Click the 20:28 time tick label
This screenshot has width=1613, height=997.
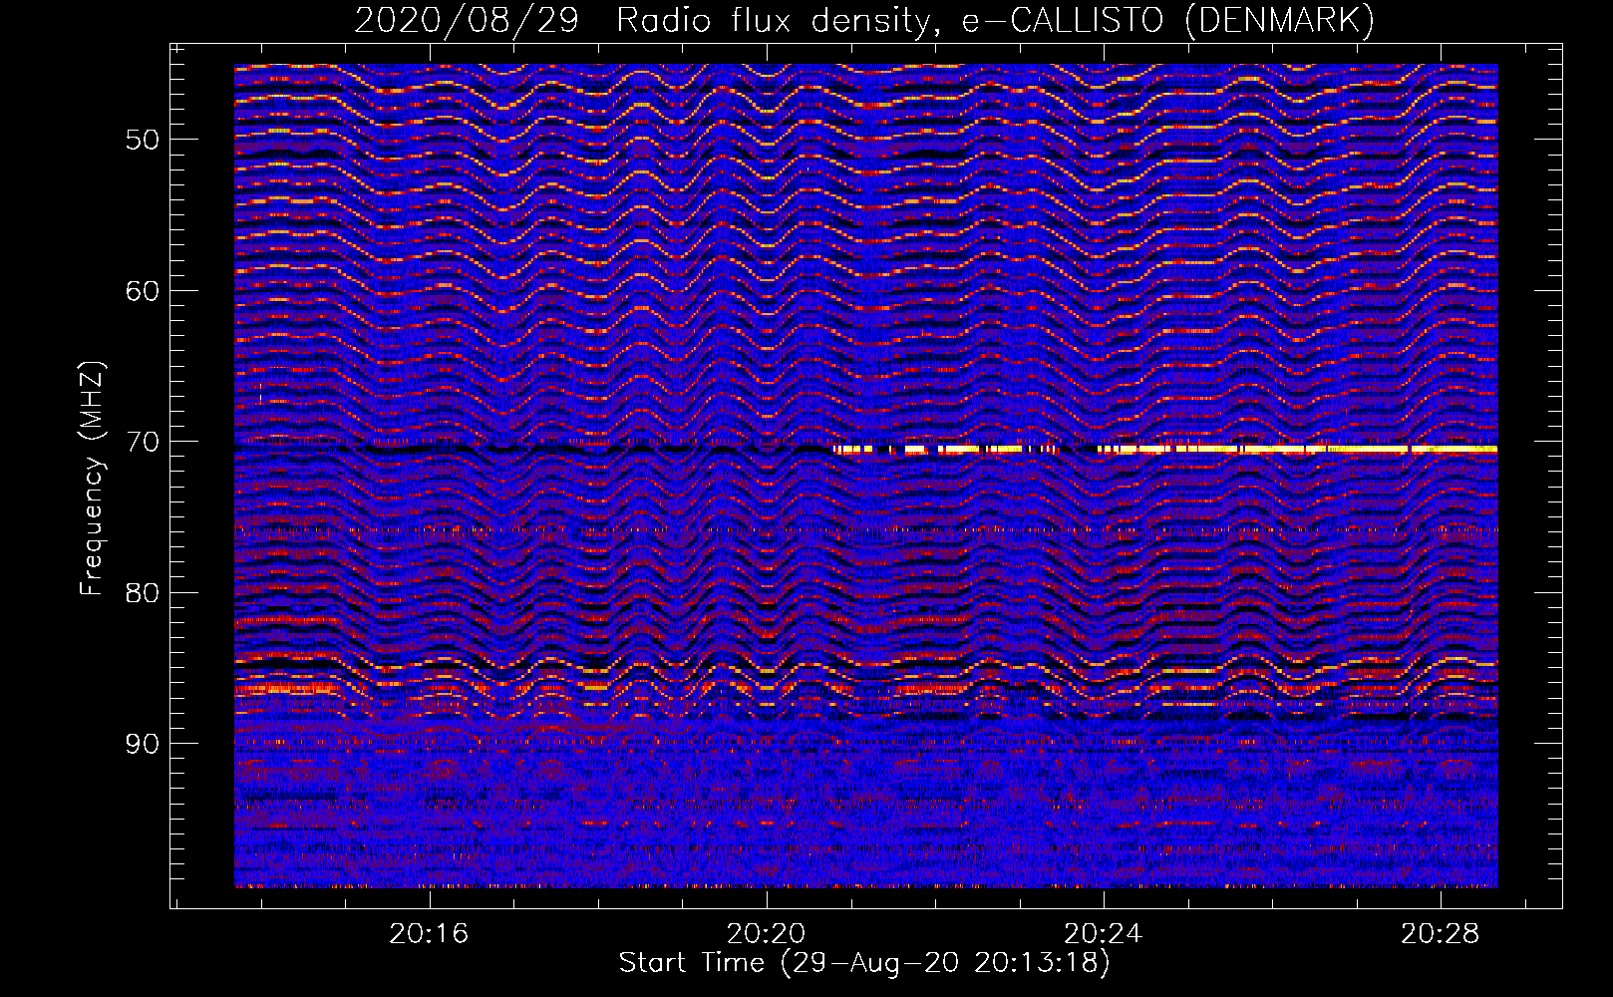pos(1441,933)
